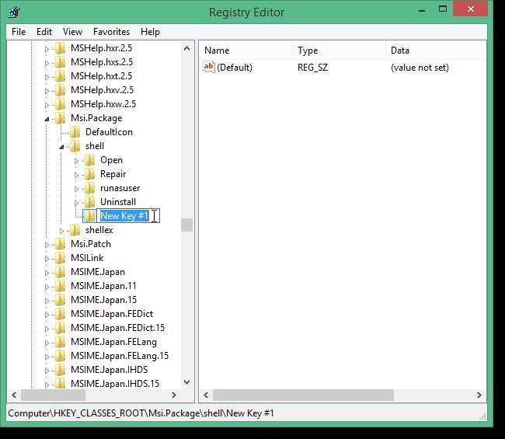
Task: Click the New Key #1 folder icon
Action: 90,216
